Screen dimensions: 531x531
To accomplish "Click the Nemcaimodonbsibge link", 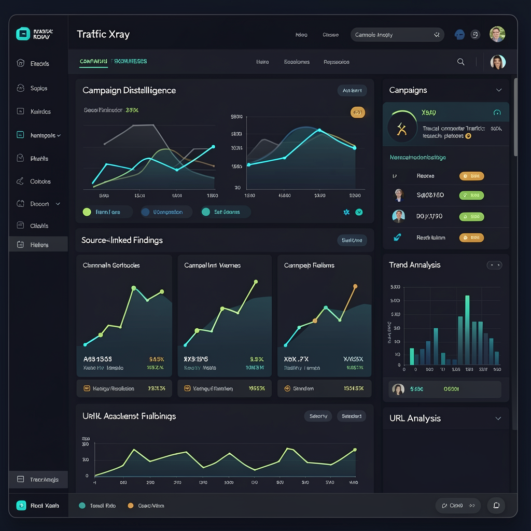I will 417,157.
